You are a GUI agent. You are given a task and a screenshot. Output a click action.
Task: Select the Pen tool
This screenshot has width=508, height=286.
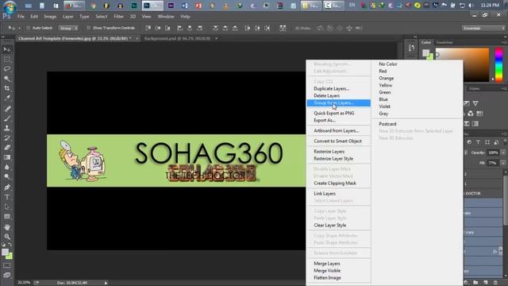click(7, 187)
